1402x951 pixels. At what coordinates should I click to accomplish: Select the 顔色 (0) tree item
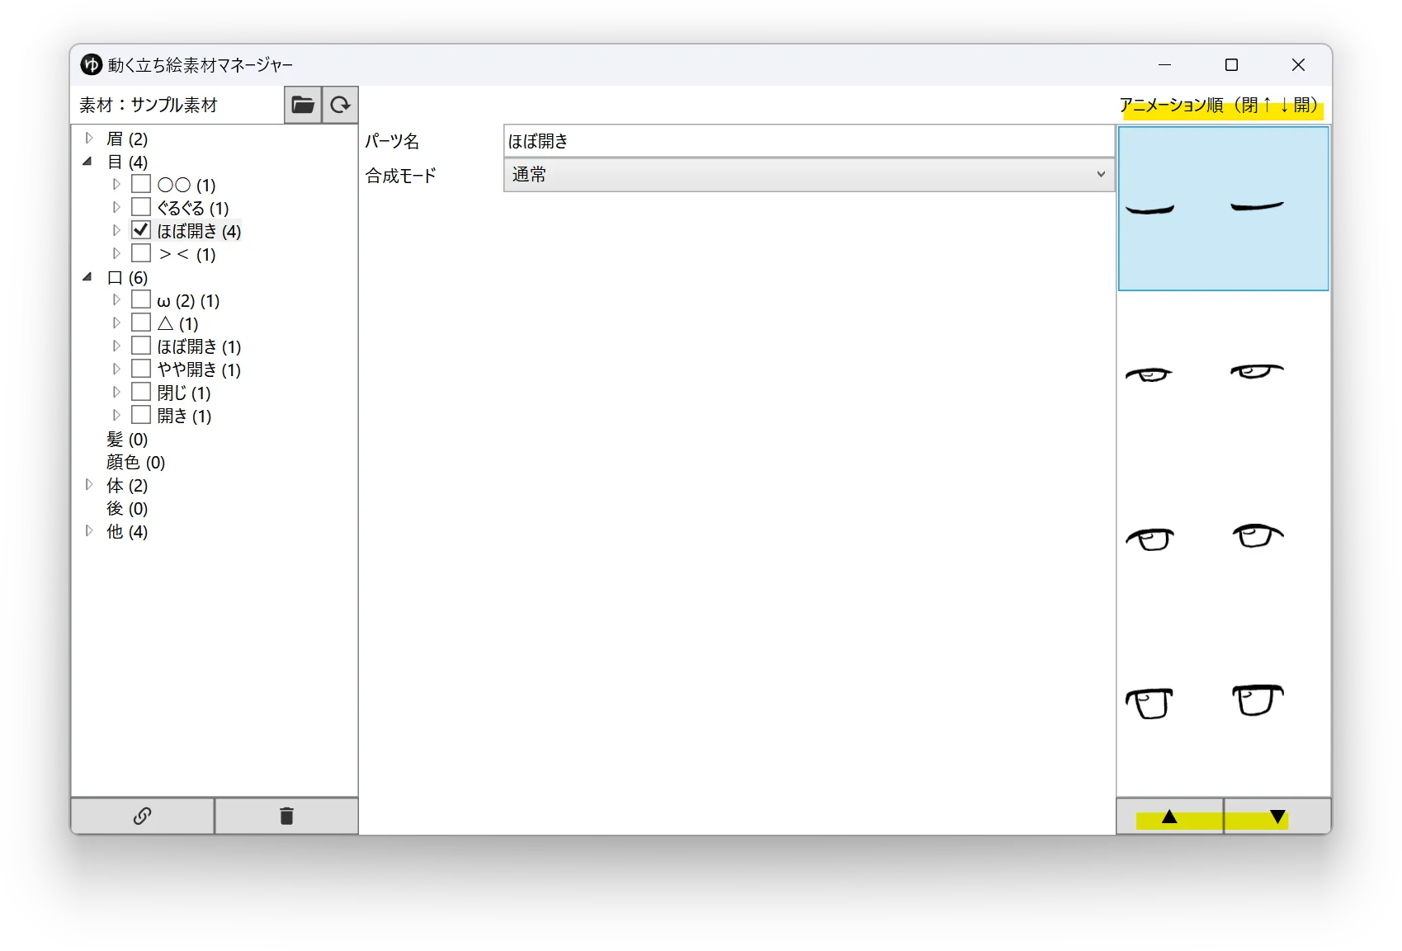(135, 462)
